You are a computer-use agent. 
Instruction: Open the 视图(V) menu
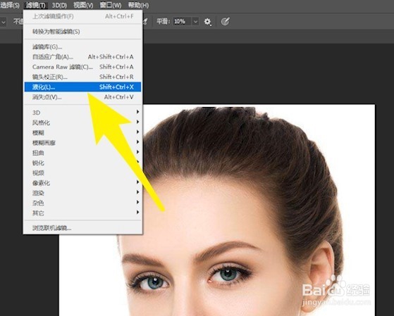point(83,5)
